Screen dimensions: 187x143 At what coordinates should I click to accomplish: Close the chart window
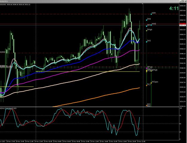tap(186, 1)
